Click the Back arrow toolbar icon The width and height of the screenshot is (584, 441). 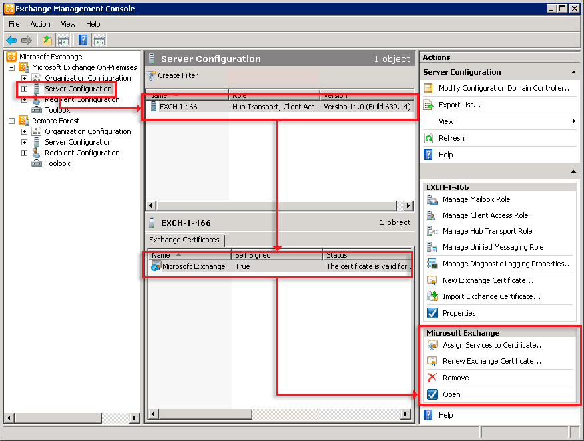tap(11, 40)
